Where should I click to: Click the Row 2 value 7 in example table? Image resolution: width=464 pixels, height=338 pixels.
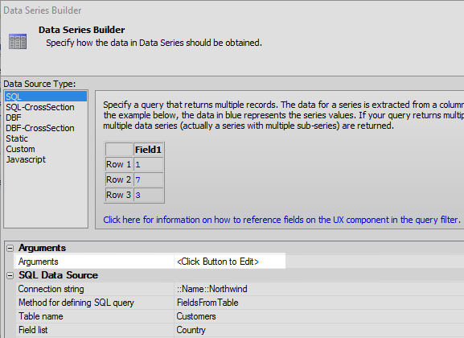138,179
